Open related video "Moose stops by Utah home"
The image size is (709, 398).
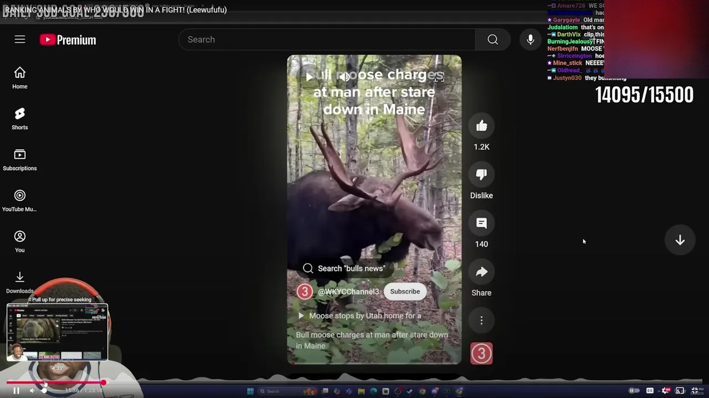tap(360, 316)
